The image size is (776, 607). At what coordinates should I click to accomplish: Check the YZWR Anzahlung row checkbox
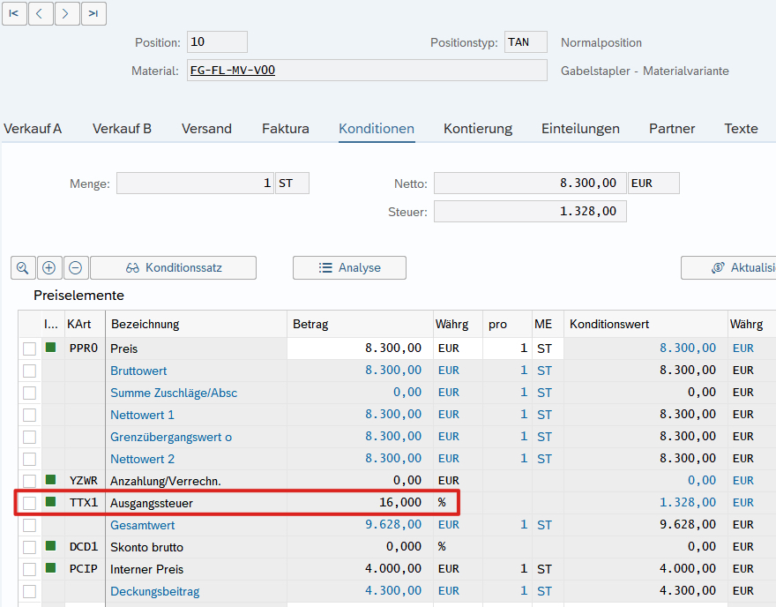coord(30,481)
